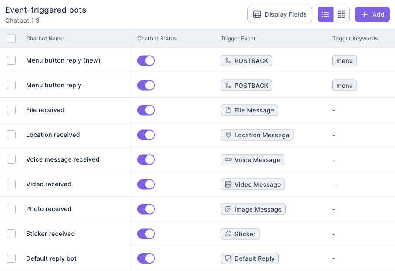Check the Menu button reply (new) row
This screenshot has width=395, height=271.
pyautogui.click(x=11, y=60)
